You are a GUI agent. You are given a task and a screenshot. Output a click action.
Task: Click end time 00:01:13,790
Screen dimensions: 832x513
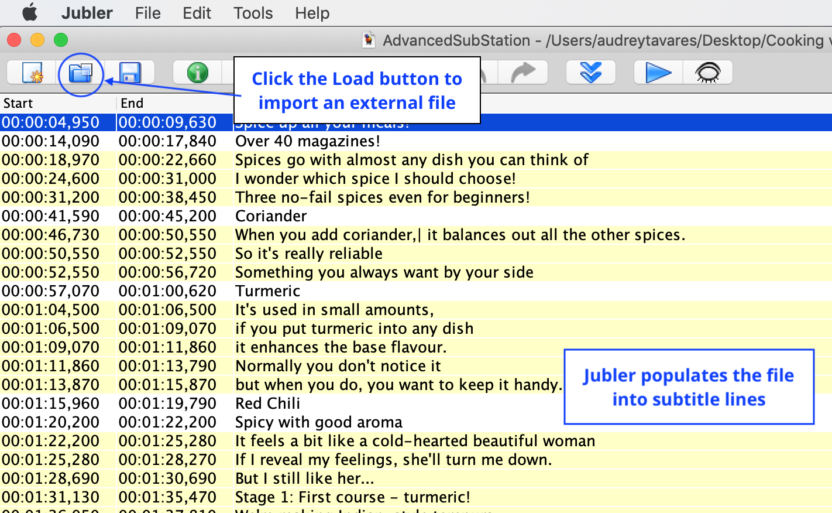click(168, 366)
